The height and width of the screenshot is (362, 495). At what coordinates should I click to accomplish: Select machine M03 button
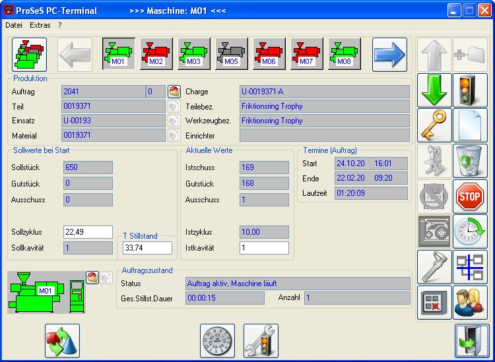click(x=194, y=53)
